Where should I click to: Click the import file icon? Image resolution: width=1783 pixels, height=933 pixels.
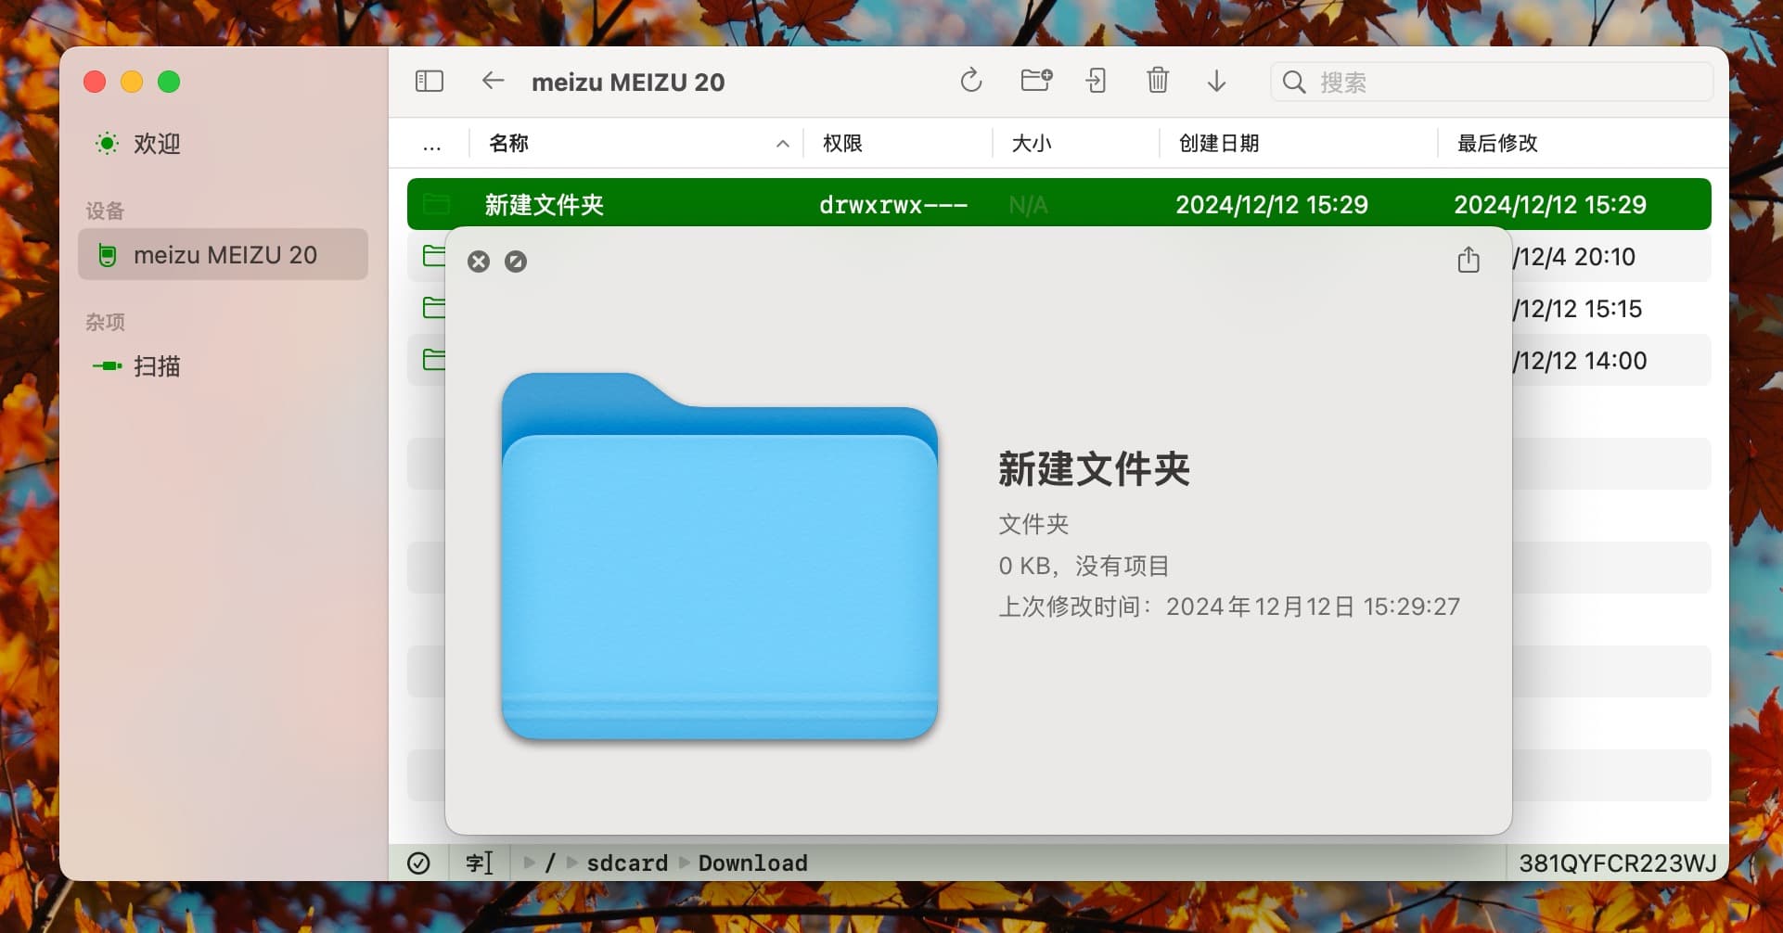tap(1096, 82)
